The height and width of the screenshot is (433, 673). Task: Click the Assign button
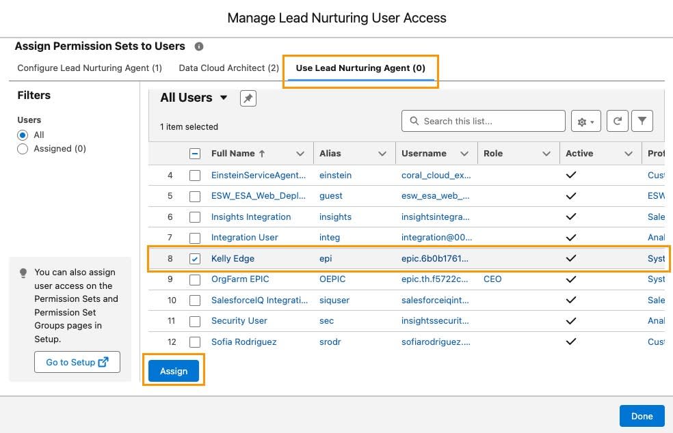point(173,371)
